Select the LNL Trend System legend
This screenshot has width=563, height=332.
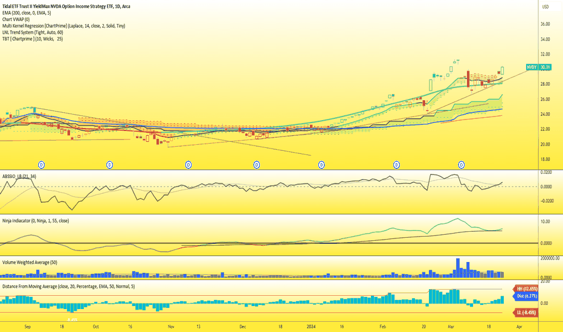[33, 32]
